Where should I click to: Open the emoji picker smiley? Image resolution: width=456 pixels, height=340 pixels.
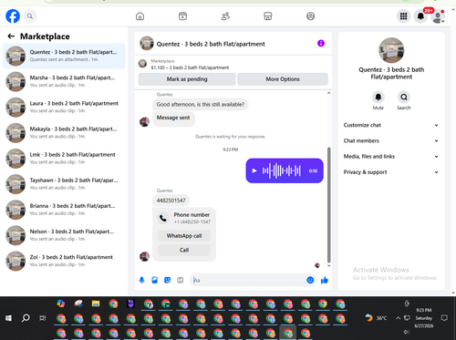[310, 280]
